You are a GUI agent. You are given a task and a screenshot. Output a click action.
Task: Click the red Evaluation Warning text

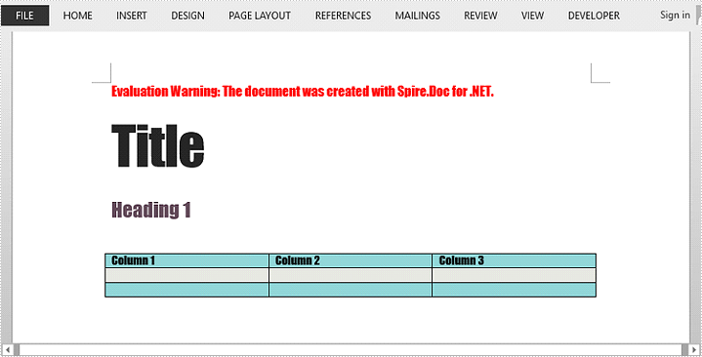pos(303,92)
